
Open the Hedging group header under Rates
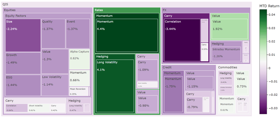click(x=115, y=57)
